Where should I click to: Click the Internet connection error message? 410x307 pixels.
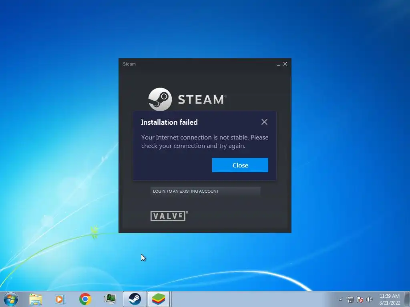coord(205,142)
